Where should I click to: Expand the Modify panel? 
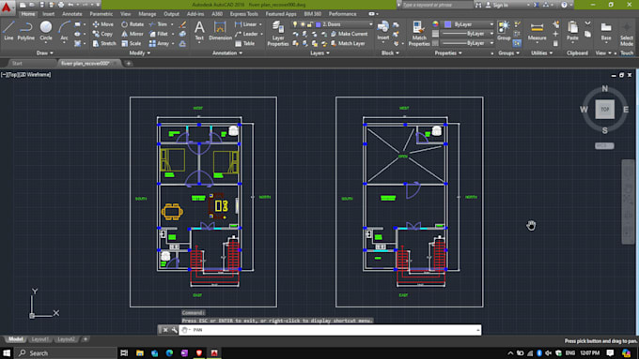tap(140, 52)
